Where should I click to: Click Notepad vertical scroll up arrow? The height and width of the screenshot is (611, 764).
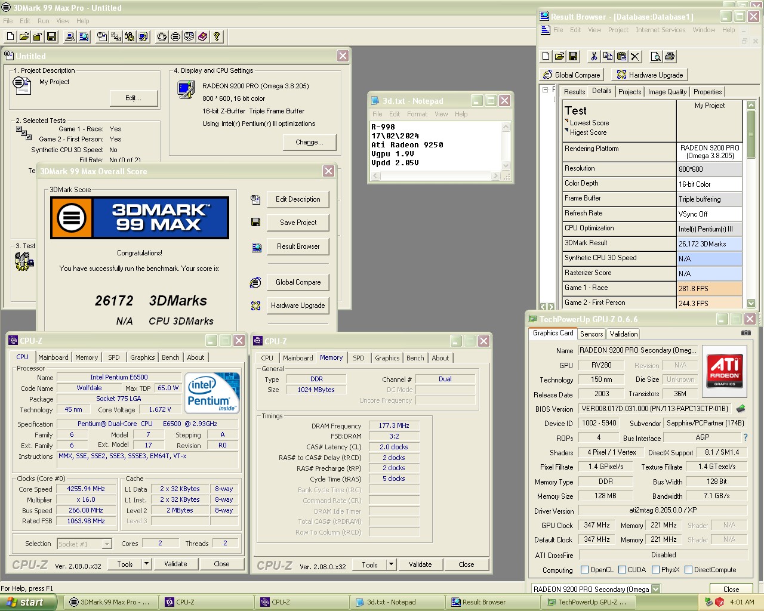point(506,127)
